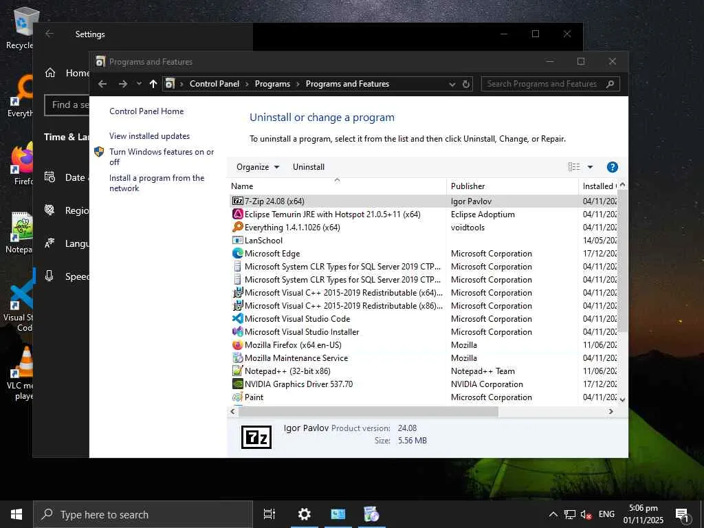Sort by the Name column header

coord(337,186)
